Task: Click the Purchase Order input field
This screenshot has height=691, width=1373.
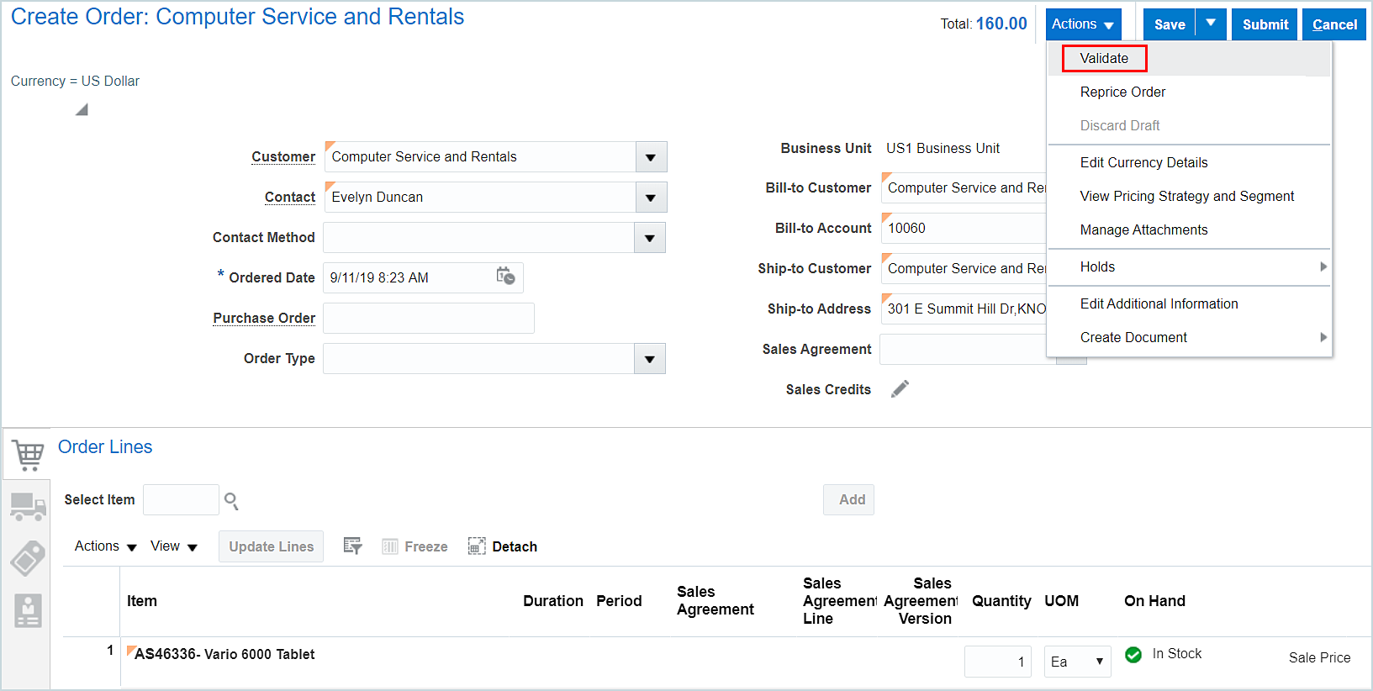Action: [429, 319]
